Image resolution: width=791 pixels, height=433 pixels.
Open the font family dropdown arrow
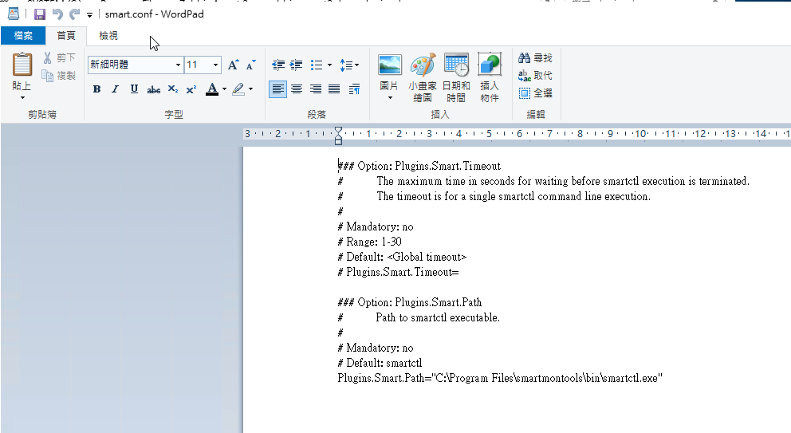coord(178,65)
